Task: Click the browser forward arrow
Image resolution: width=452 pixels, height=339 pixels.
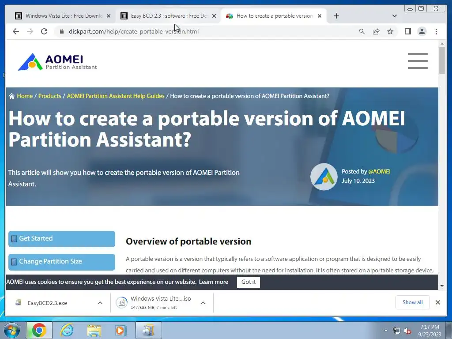Action: click(x=30, y=31)
